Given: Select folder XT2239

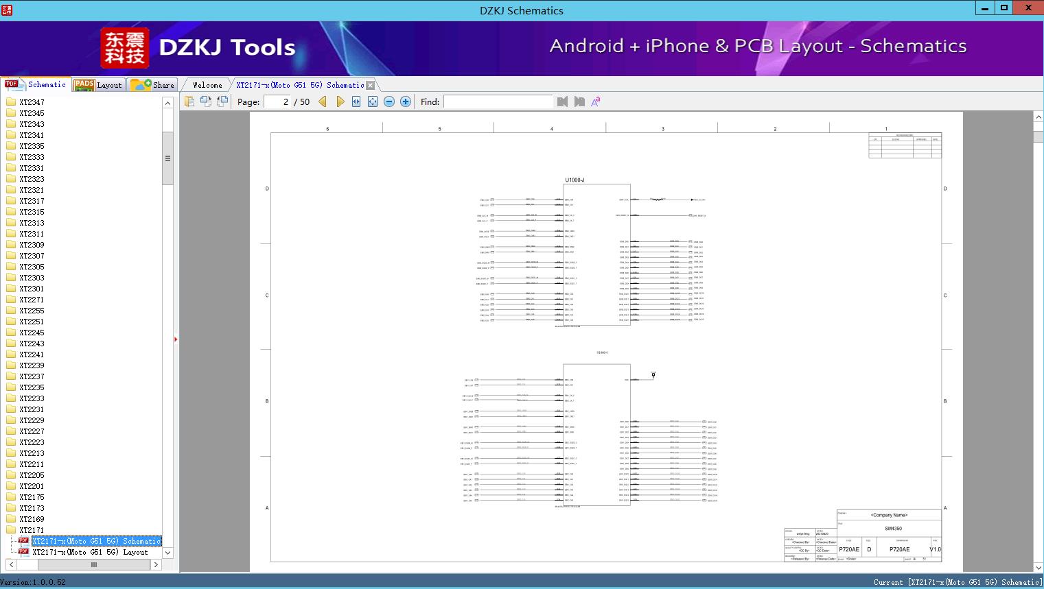Looking at the screenshot, I should [x=32, y=365].
